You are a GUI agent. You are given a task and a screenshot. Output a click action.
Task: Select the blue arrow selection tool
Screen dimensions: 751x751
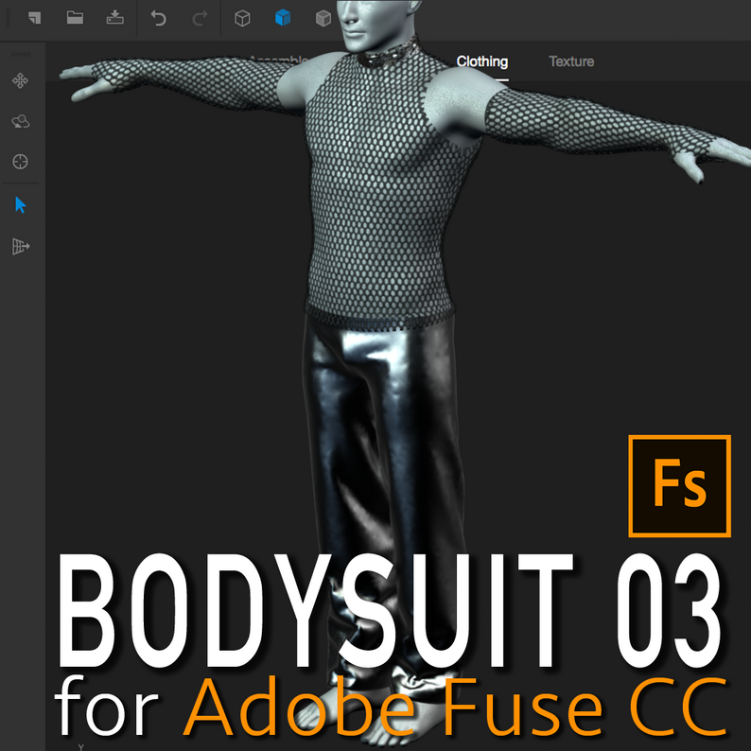click(x=20, y=204)
